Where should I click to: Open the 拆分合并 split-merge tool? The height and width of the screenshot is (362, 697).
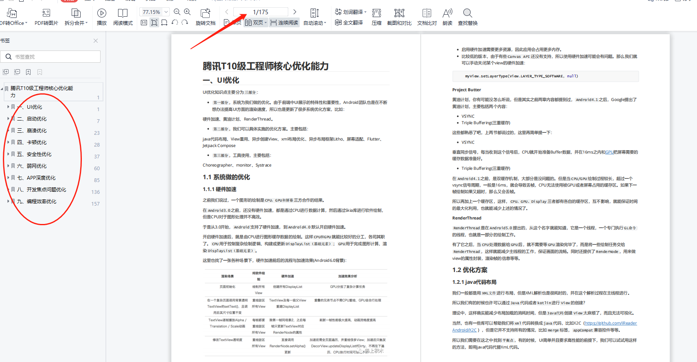[x=76, y=17]
